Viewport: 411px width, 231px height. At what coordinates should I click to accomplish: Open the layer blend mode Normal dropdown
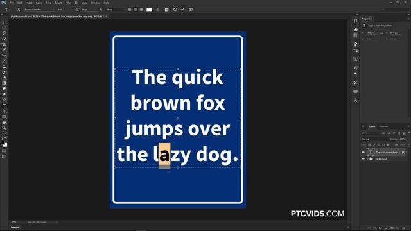tap(374, 139)
